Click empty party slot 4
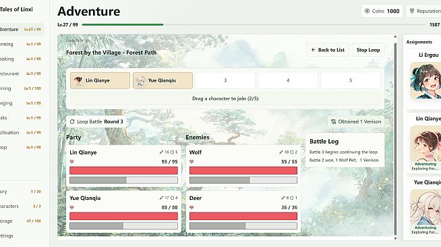The width and height of the screenshot is (441, 247). click(288, 80)
